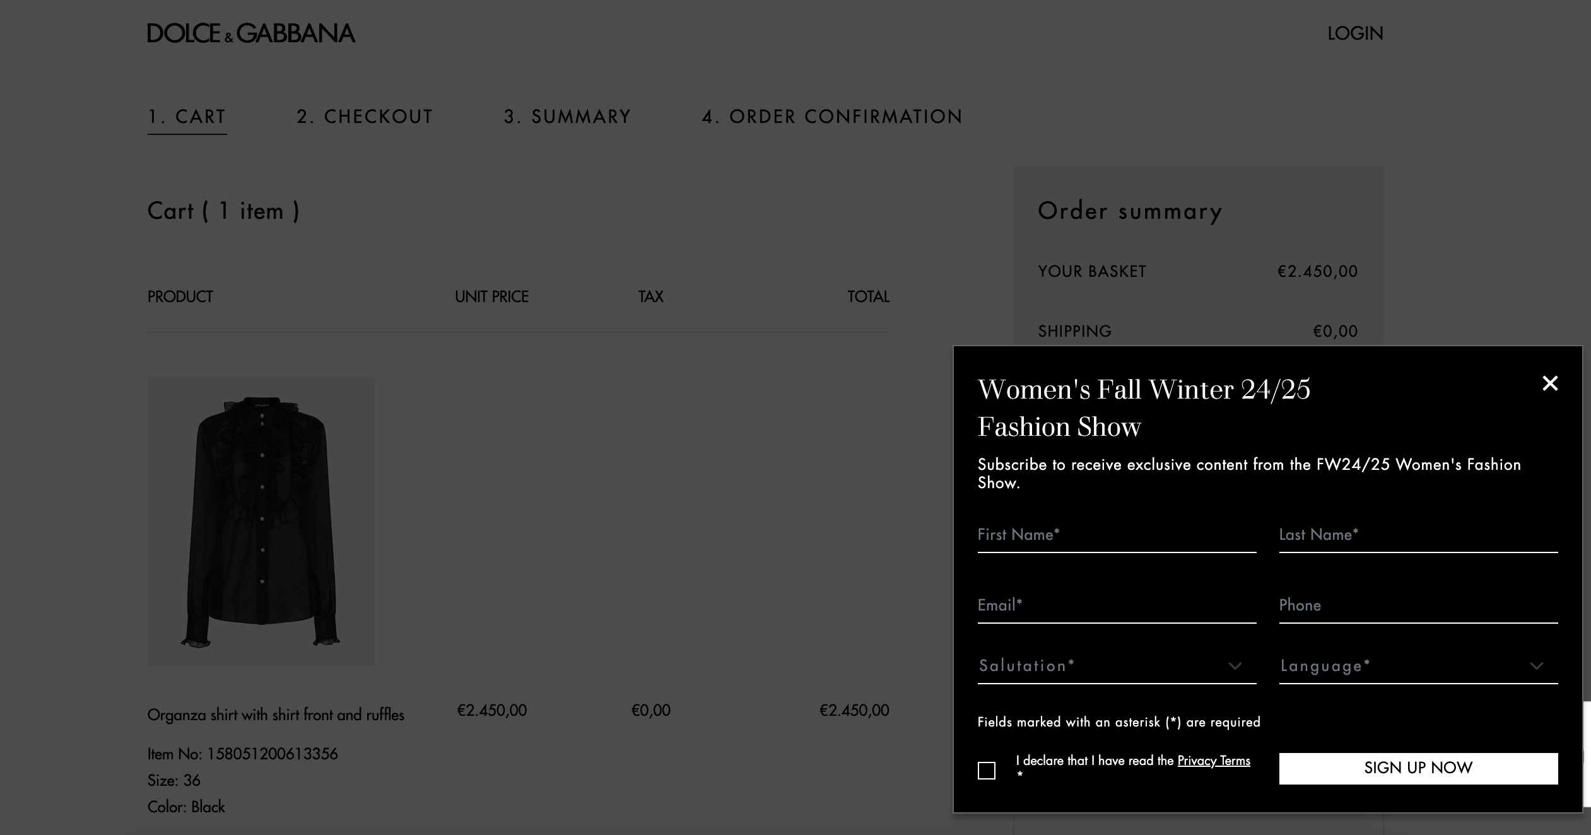Go to the 3. Summary step
The image size is (1591, 835).
(x=567, y=117)
